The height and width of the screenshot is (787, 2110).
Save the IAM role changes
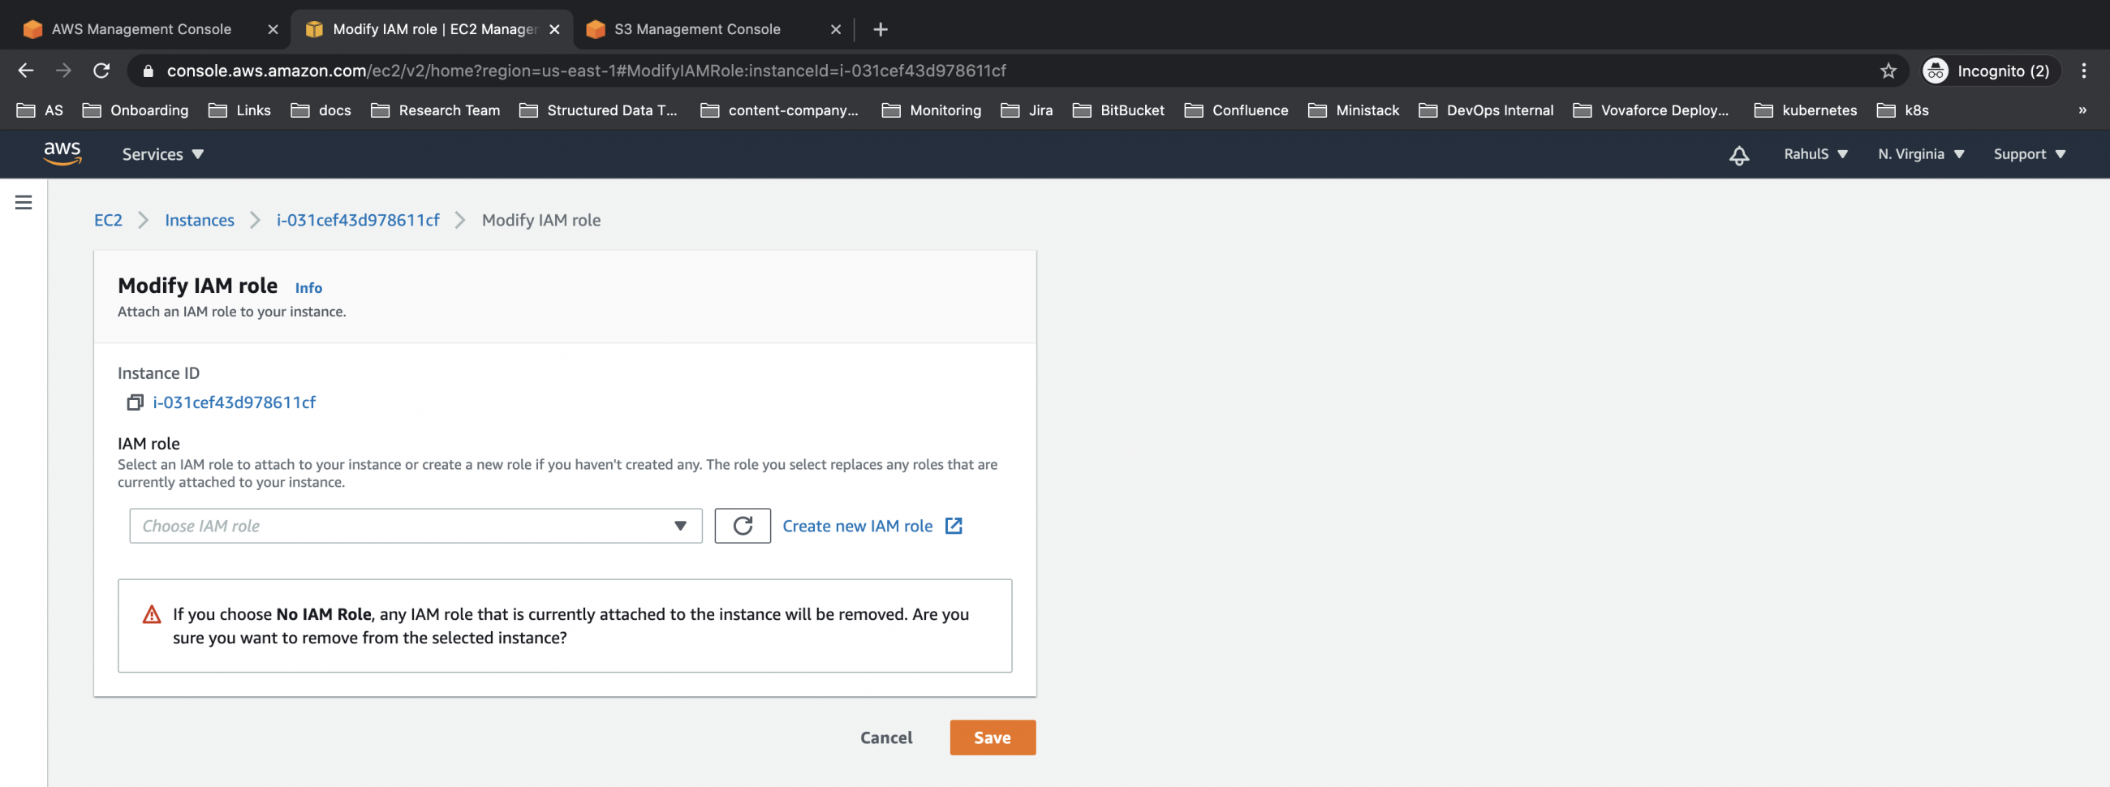coord(992,736)
